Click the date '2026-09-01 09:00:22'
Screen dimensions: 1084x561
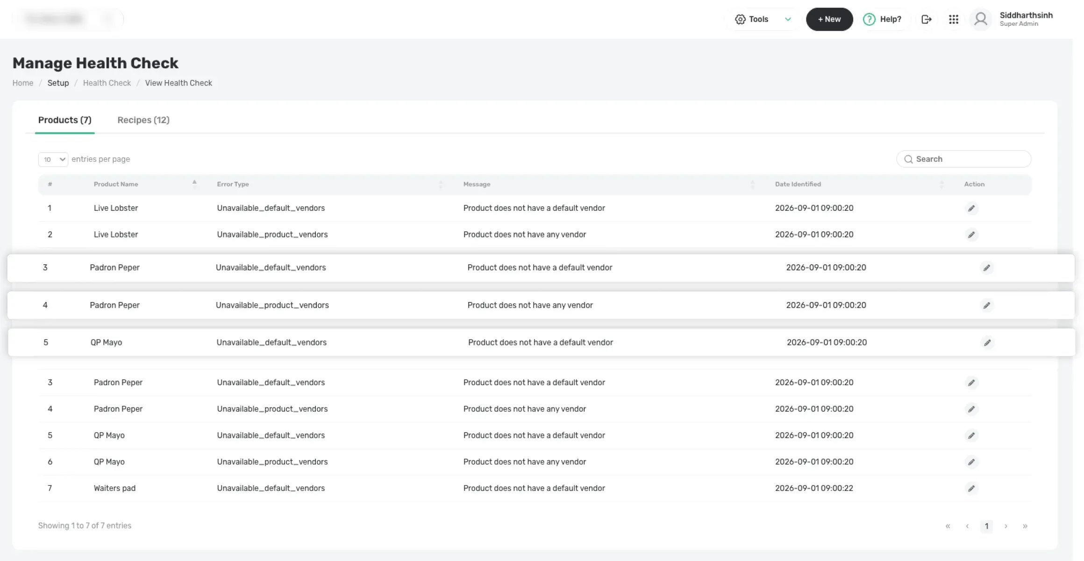814,488
